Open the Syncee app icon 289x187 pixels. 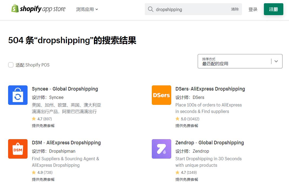tap(18, 95)
